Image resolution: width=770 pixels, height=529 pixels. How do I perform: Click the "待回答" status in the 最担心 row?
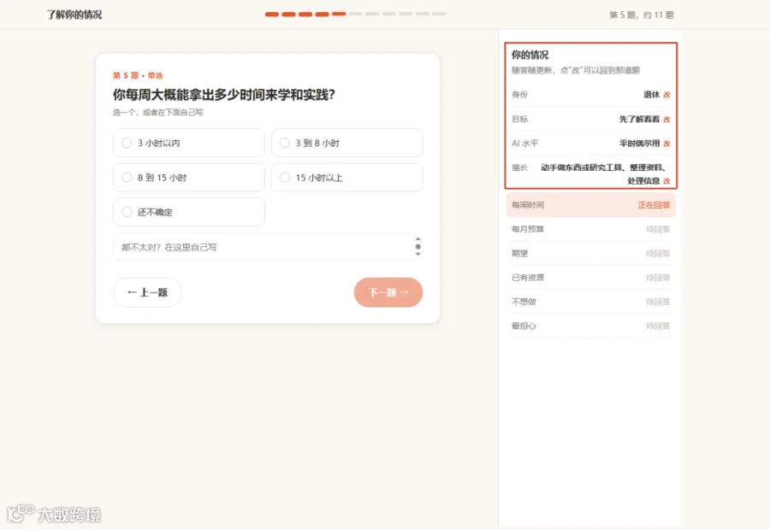[x=658, y=326]
